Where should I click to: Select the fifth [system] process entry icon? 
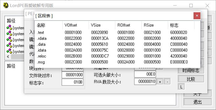tap(9, 52)
